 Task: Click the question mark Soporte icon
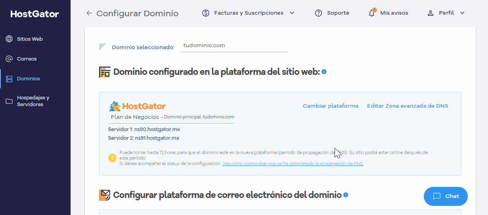318,13
